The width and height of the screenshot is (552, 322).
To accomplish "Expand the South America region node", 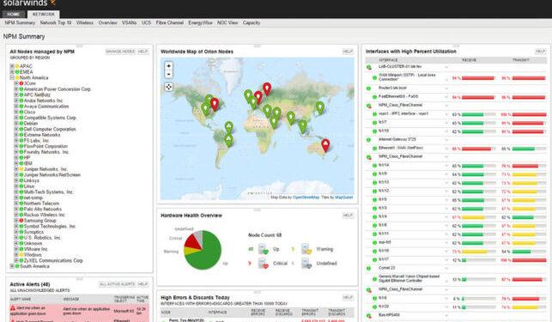I will [x=12, y=266].
